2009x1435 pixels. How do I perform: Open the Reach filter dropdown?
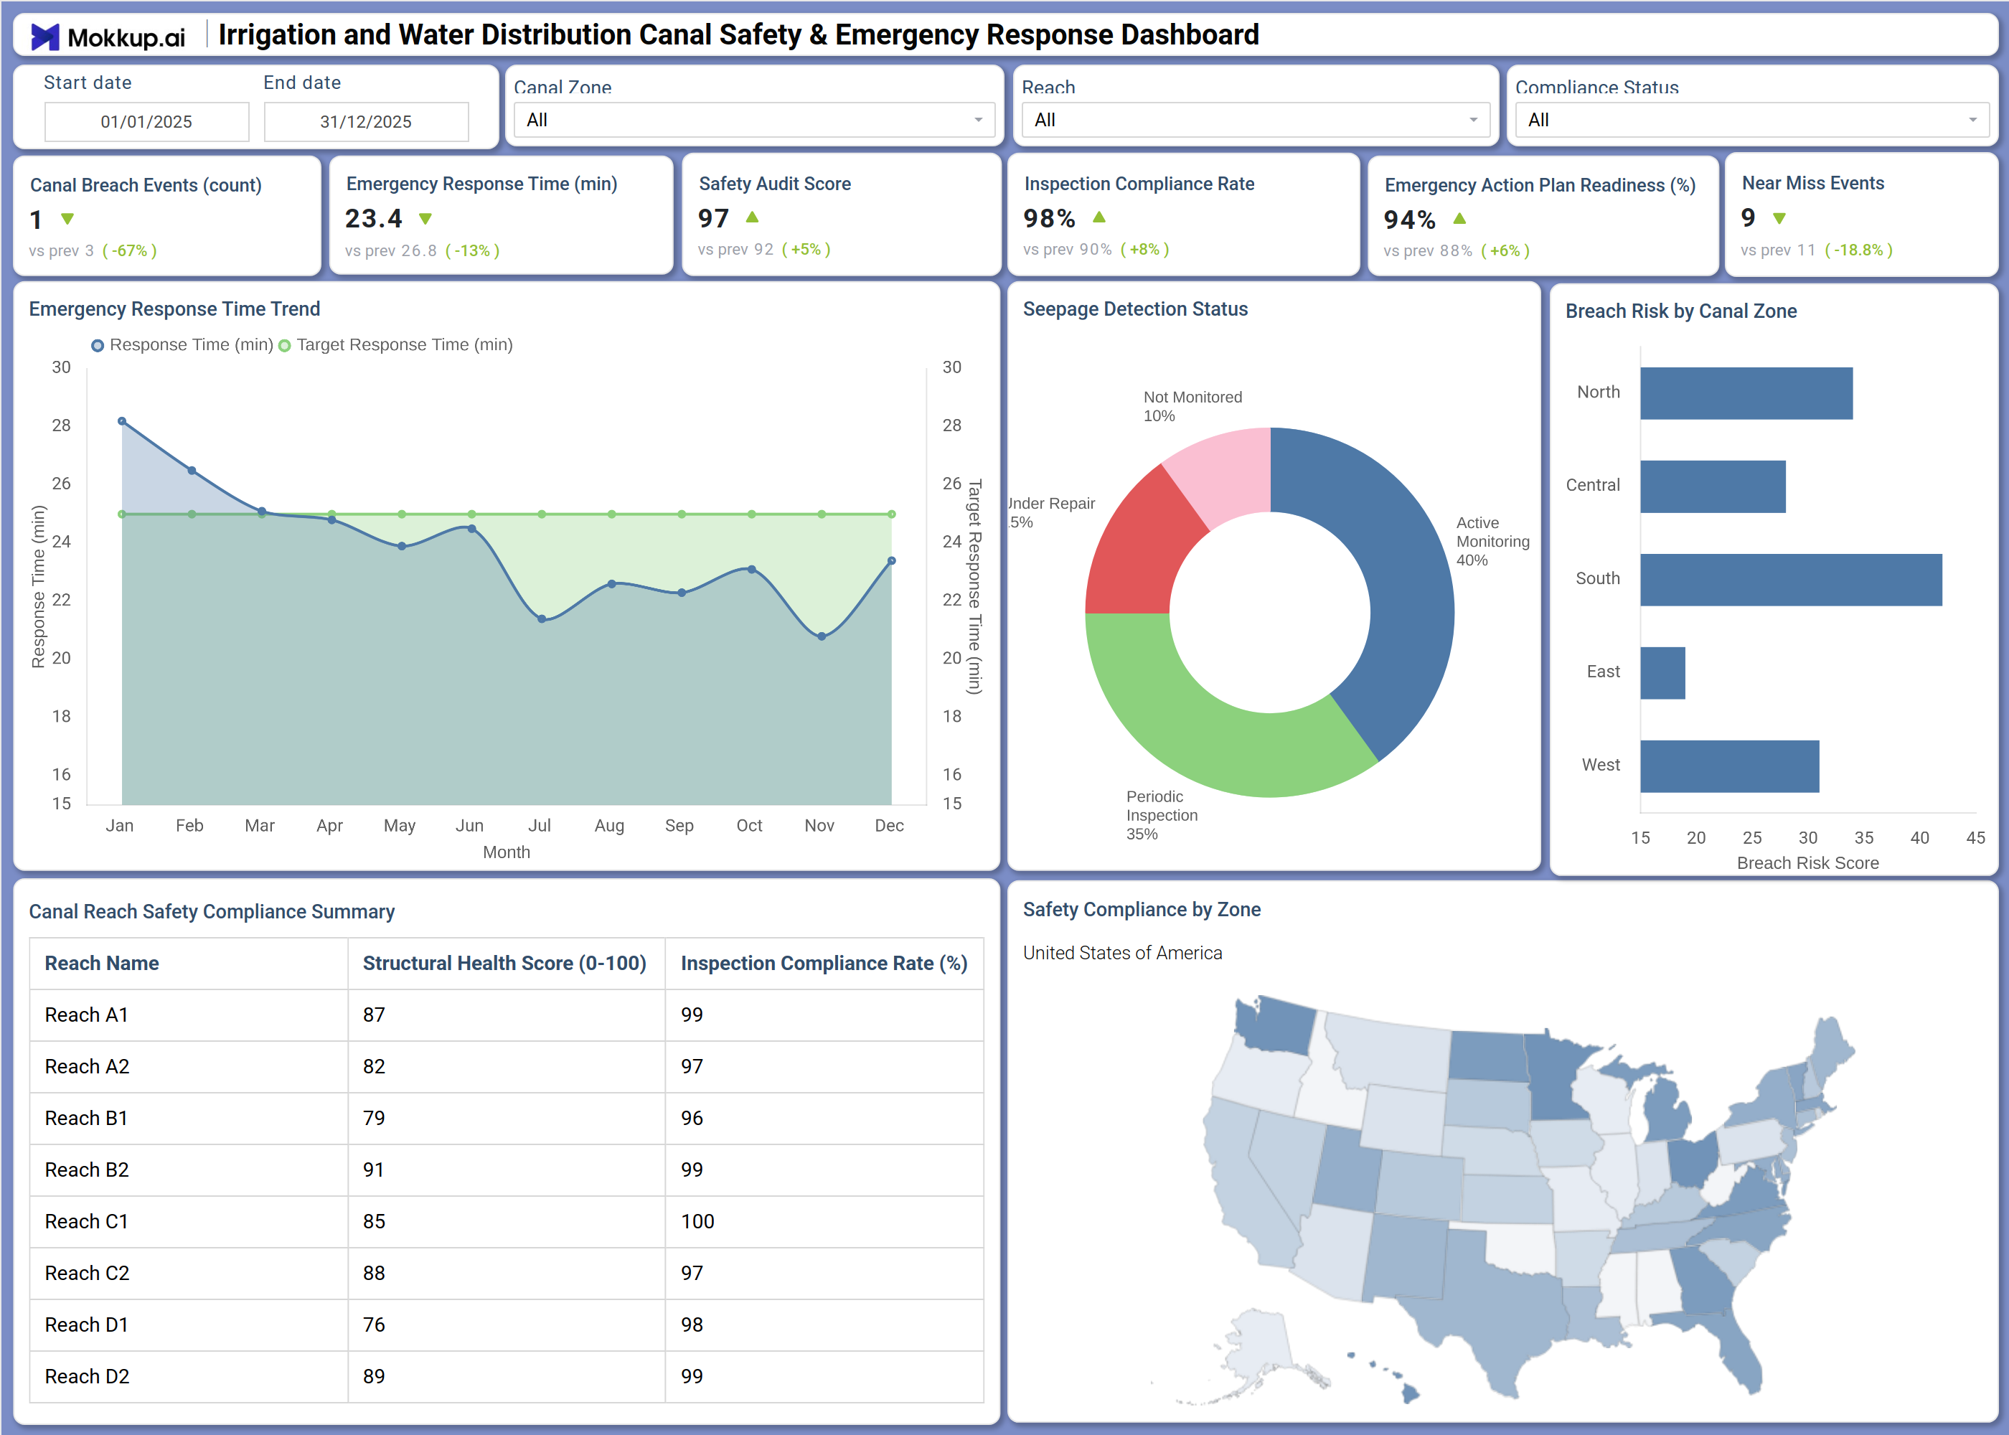(1256, 120)
